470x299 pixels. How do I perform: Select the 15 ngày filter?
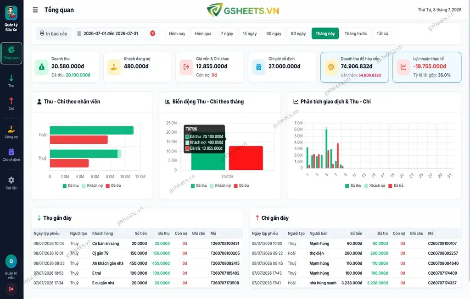[x=250, y=33]
